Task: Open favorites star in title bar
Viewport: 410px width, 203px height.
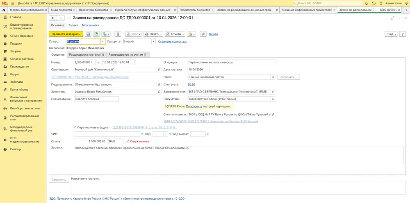Action: point(381,3)
